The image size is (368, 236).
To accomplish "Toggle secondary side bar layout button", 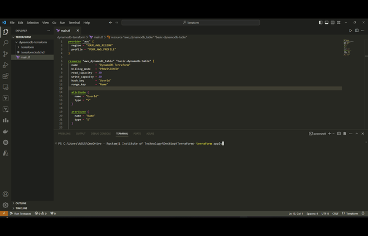I will click(x=333, y=23).
